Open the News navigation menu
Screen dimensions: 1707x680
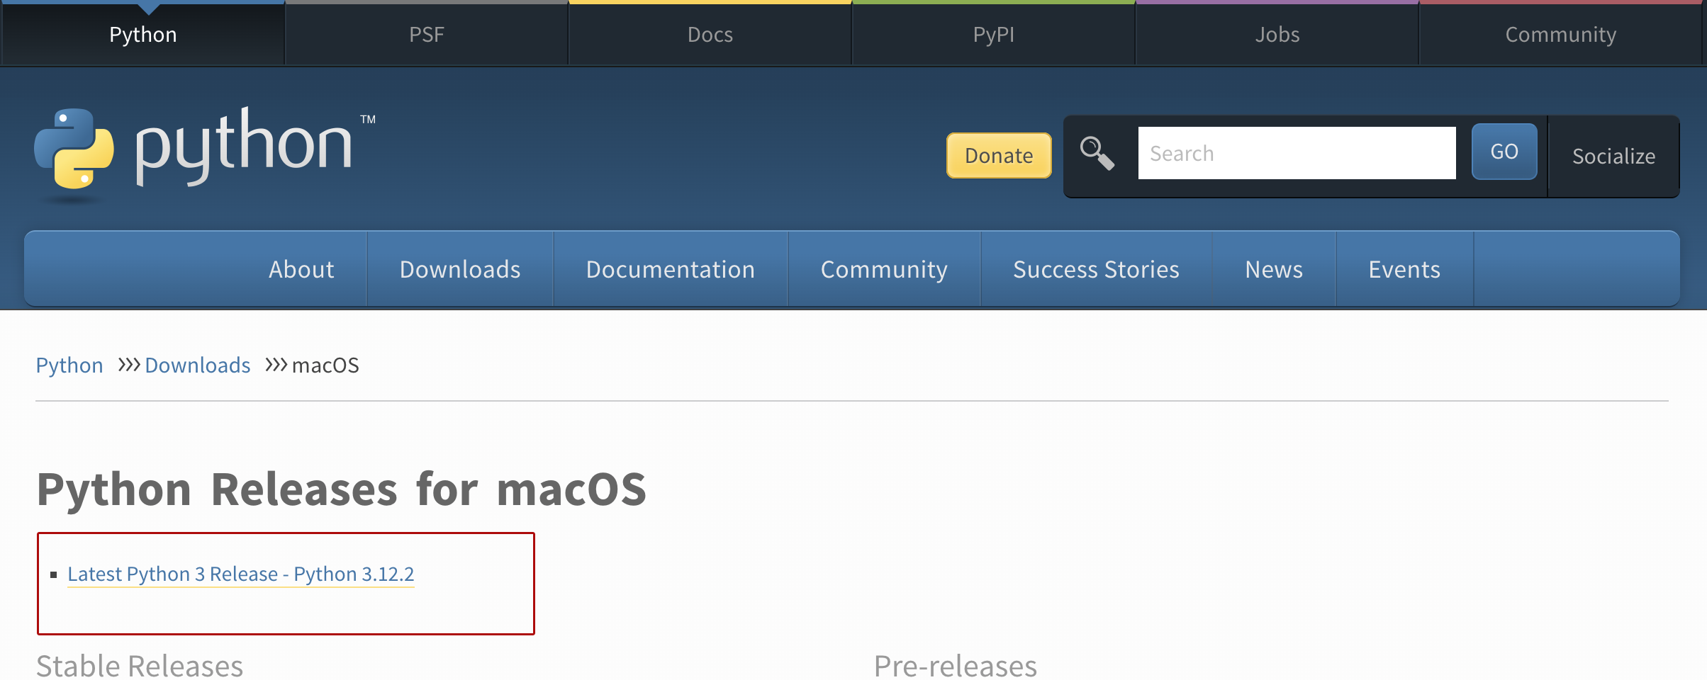1274,269
